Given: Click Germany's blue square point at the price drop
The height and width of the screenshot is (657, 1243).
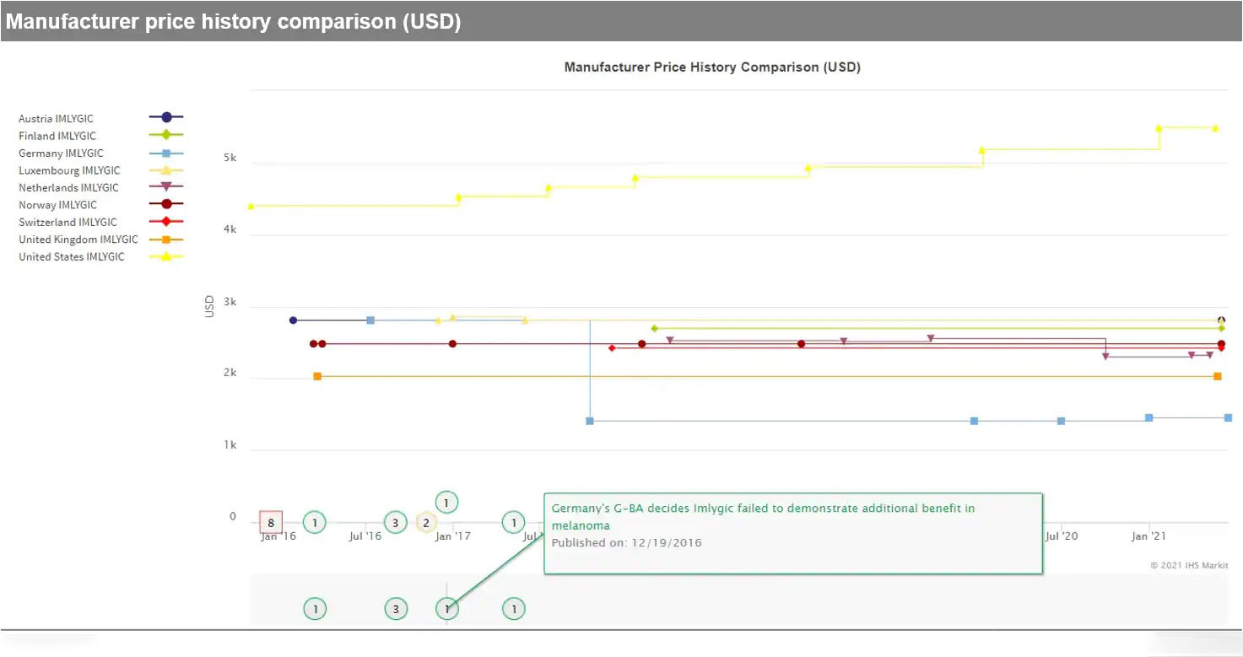Looking at the screenshot, I should (x=590, y=421).
